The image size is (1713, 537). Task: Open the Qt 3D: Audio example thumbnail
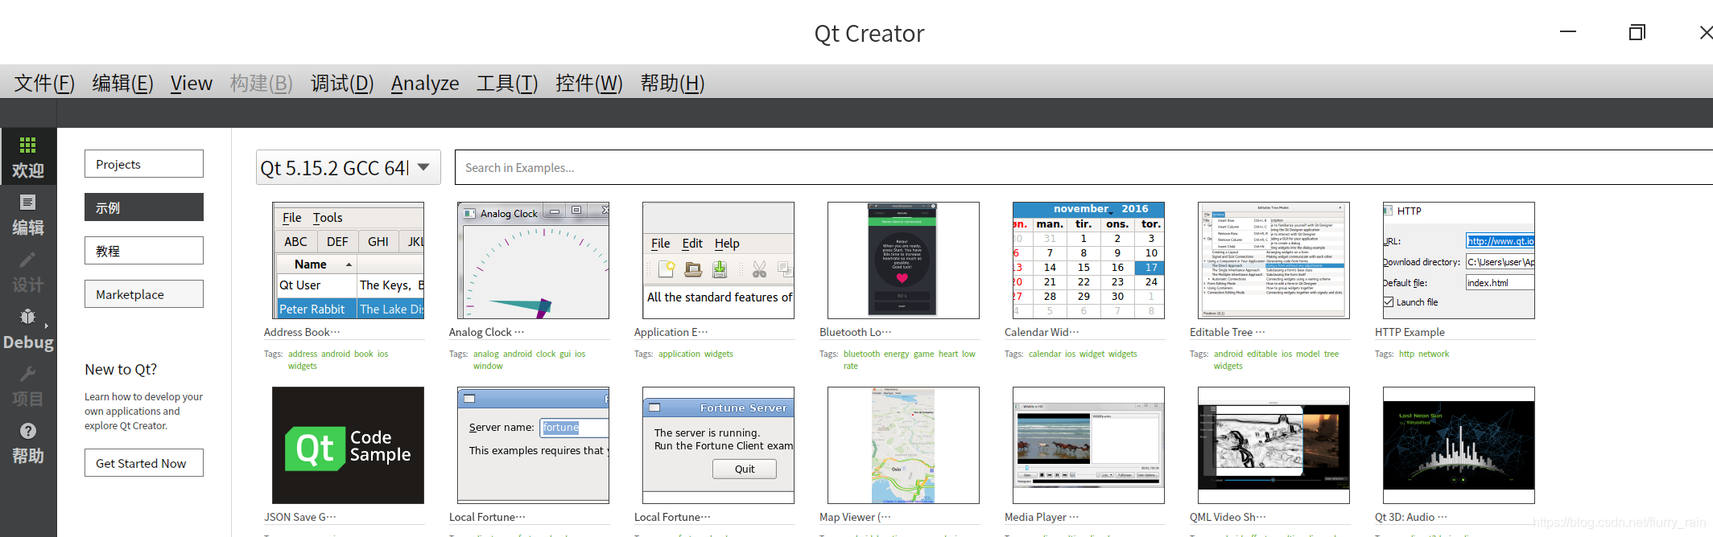[1459, 445]
